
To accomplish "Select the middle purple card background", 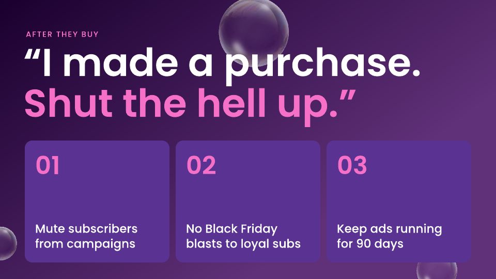I will (248, 202).
